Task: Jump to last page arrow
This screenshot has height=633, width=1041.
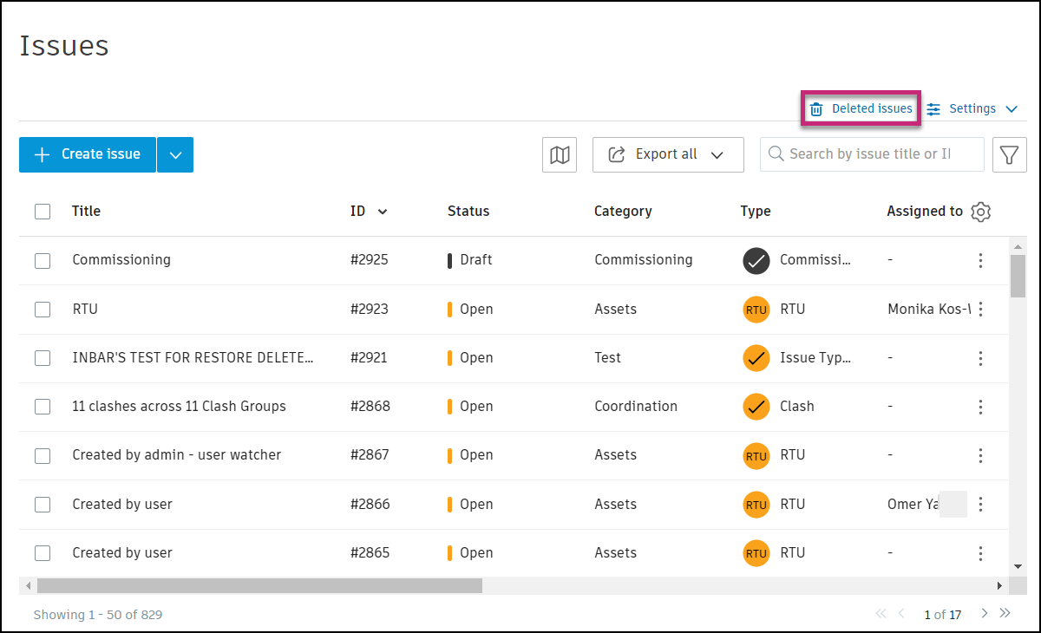Action: (1005, 614)
